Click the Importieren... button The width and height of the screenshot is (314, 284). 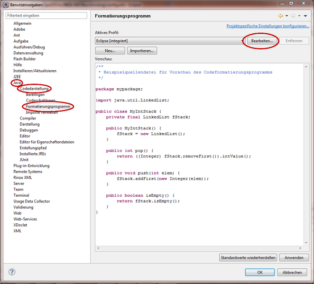(x=142, y=51)
